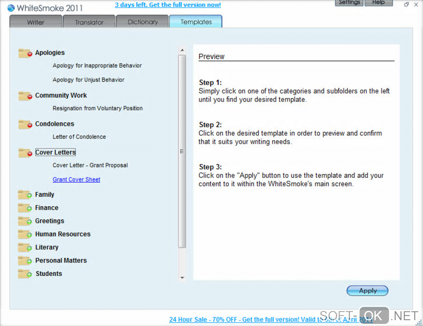Collapse the Apologies folder icon
The height and width of the screenshot is (326, 423).
click(x=25, y=53)
